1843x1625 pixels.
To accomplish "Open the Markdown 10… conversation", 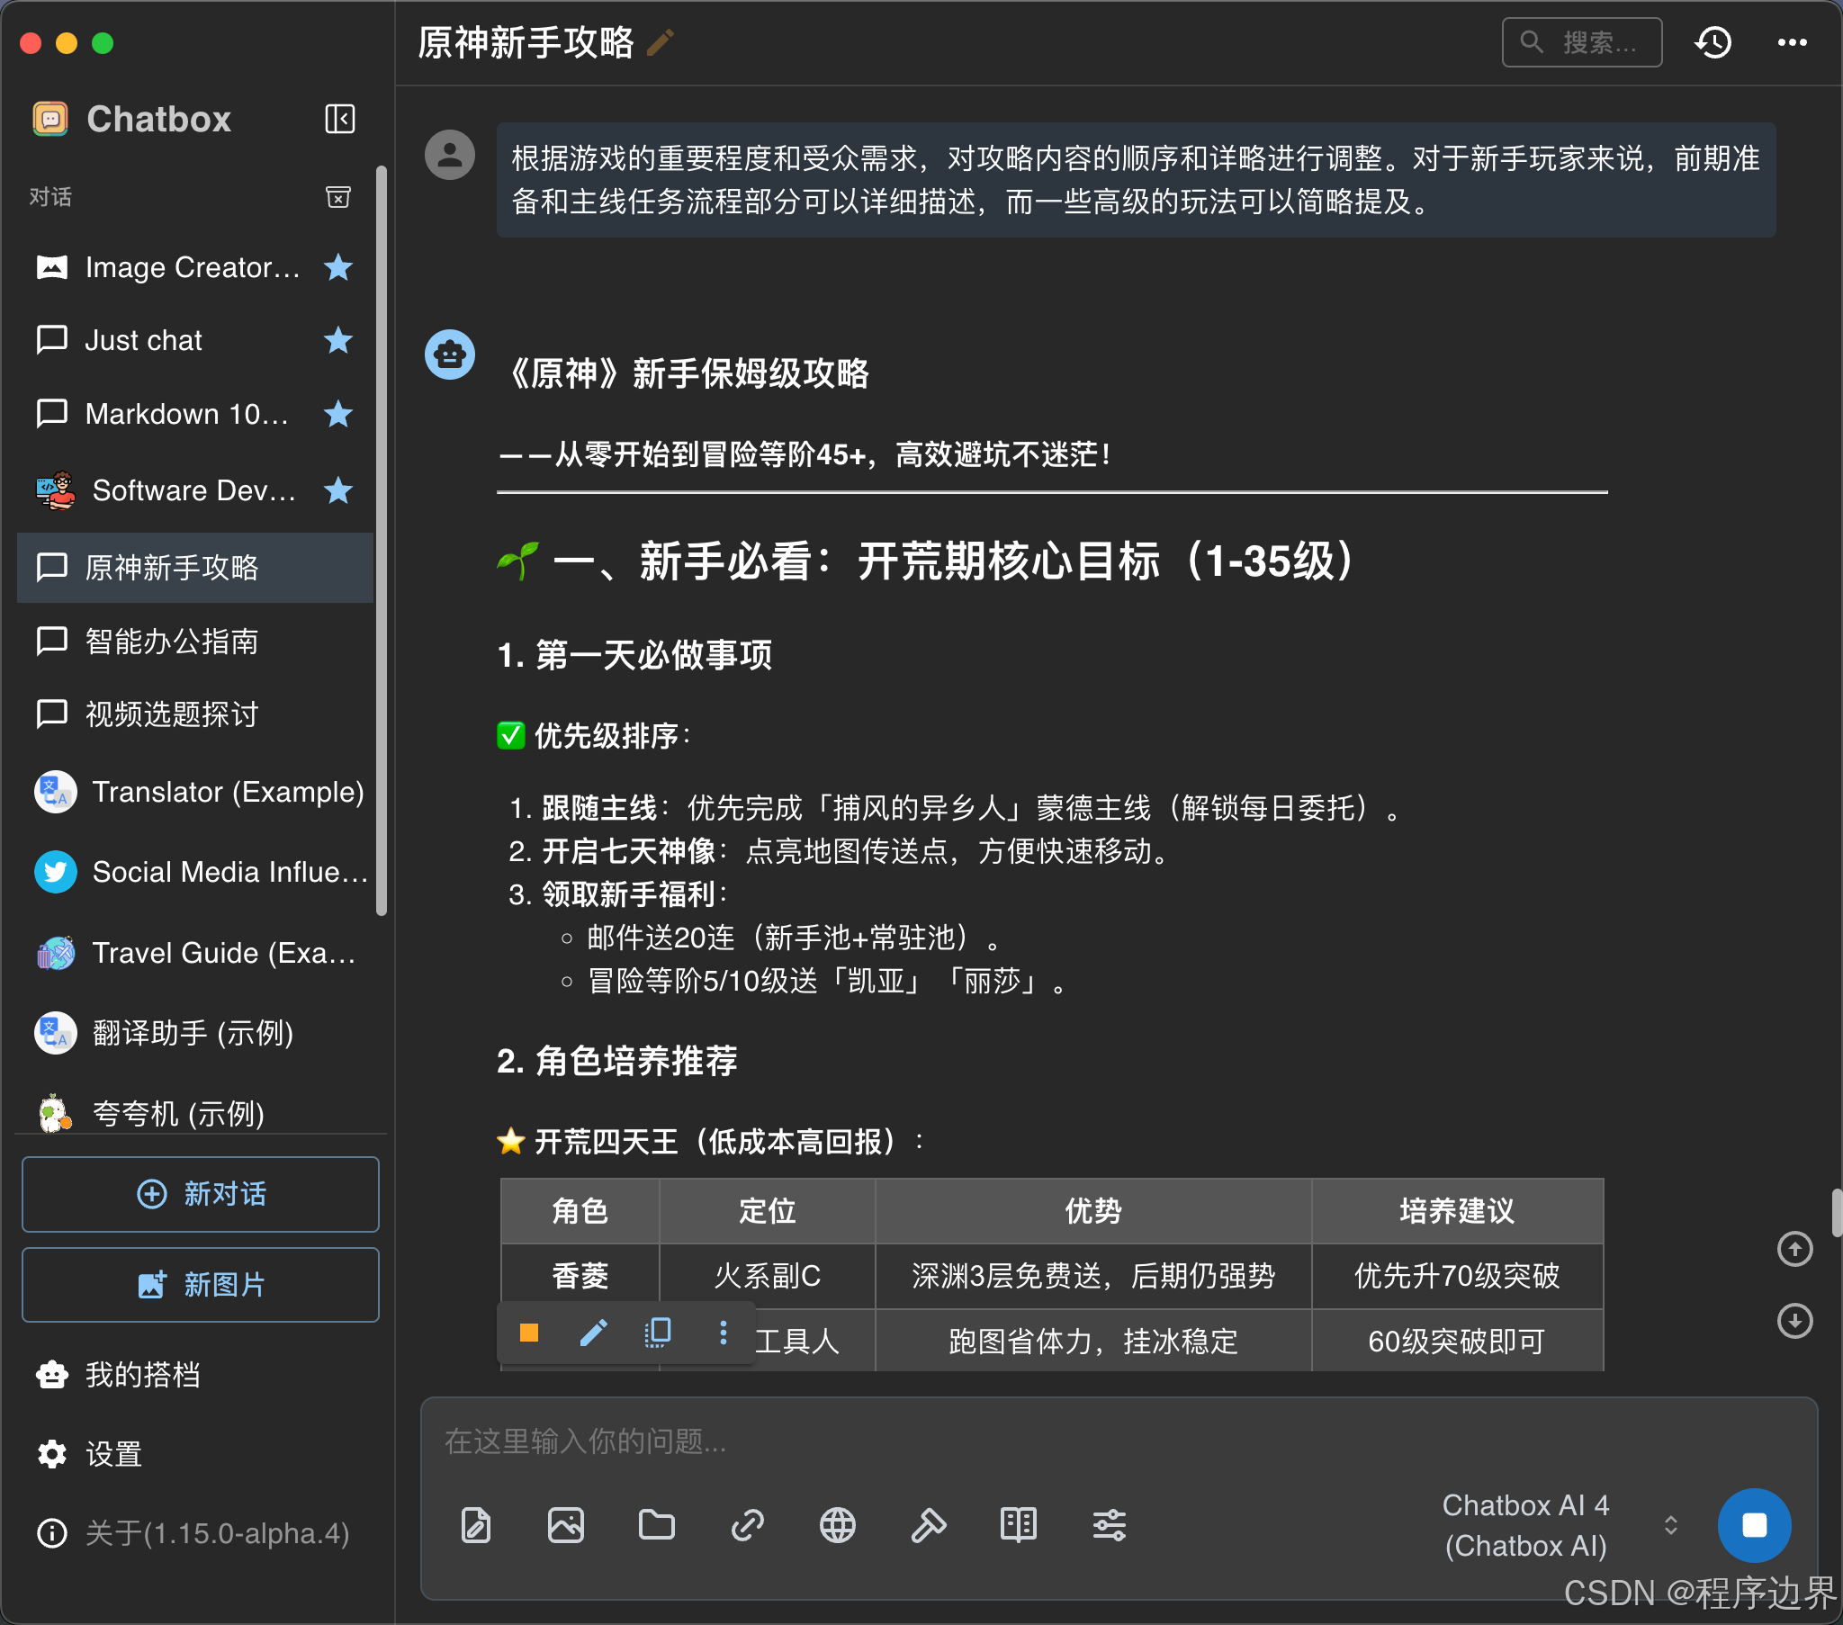I will 194,414.
